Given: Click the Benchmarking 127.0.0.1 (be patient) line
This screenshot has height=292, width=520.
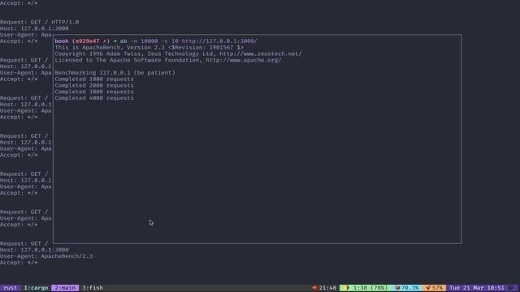Looking at the screenshot, I should [x=115, y=72].
